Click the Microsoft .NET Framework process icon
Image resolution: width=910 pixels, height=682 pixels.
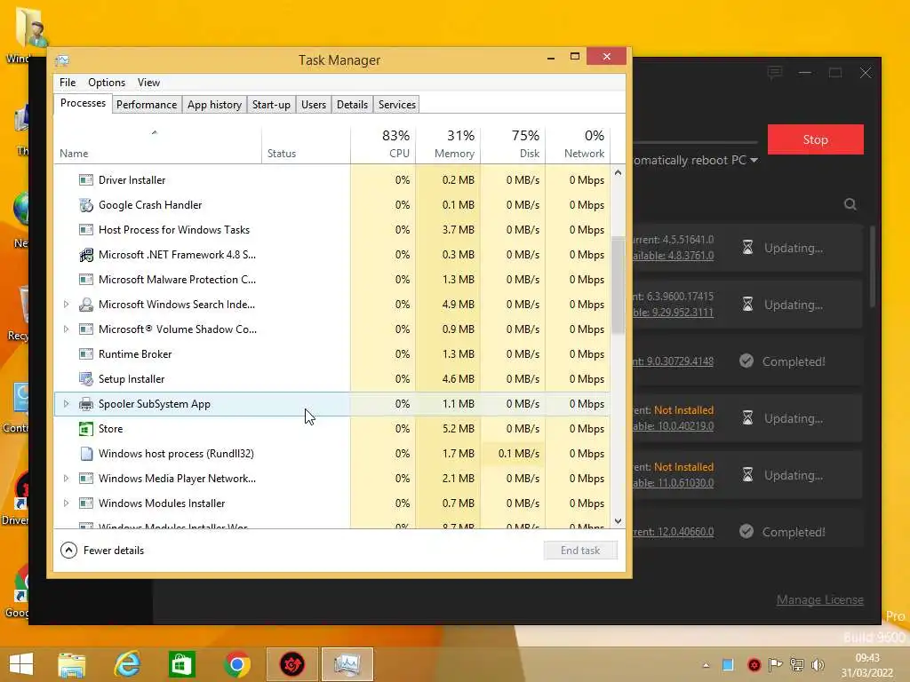[86, 255]
